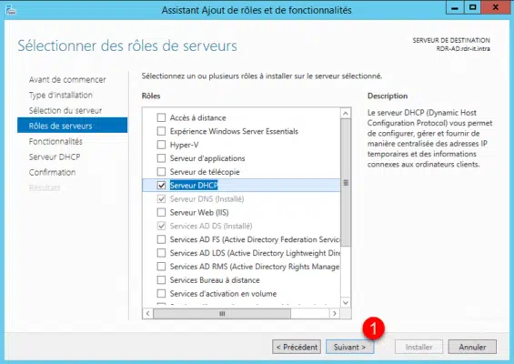Enable the Hyper-V role checkbox
Image resolution: width=514 pixels, height=364 pixels.
coord(161,145)
